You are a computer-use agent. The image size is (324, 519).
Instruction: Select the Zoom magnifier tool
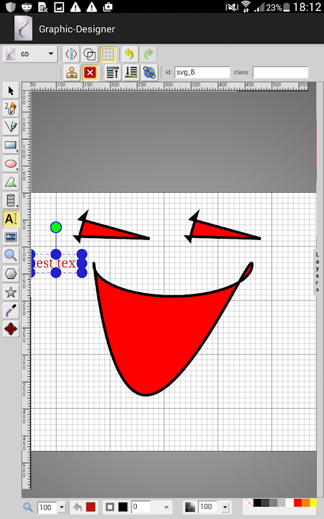10,255
